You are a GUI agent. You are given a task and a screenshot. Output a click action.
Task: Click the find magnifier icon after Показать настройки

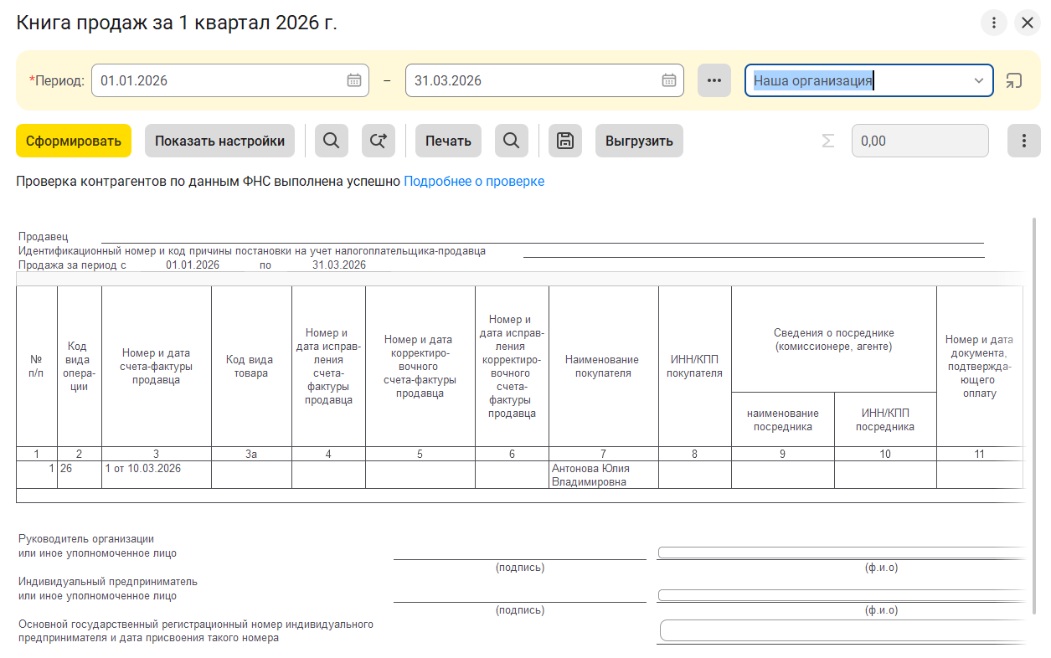pos(331,141)
